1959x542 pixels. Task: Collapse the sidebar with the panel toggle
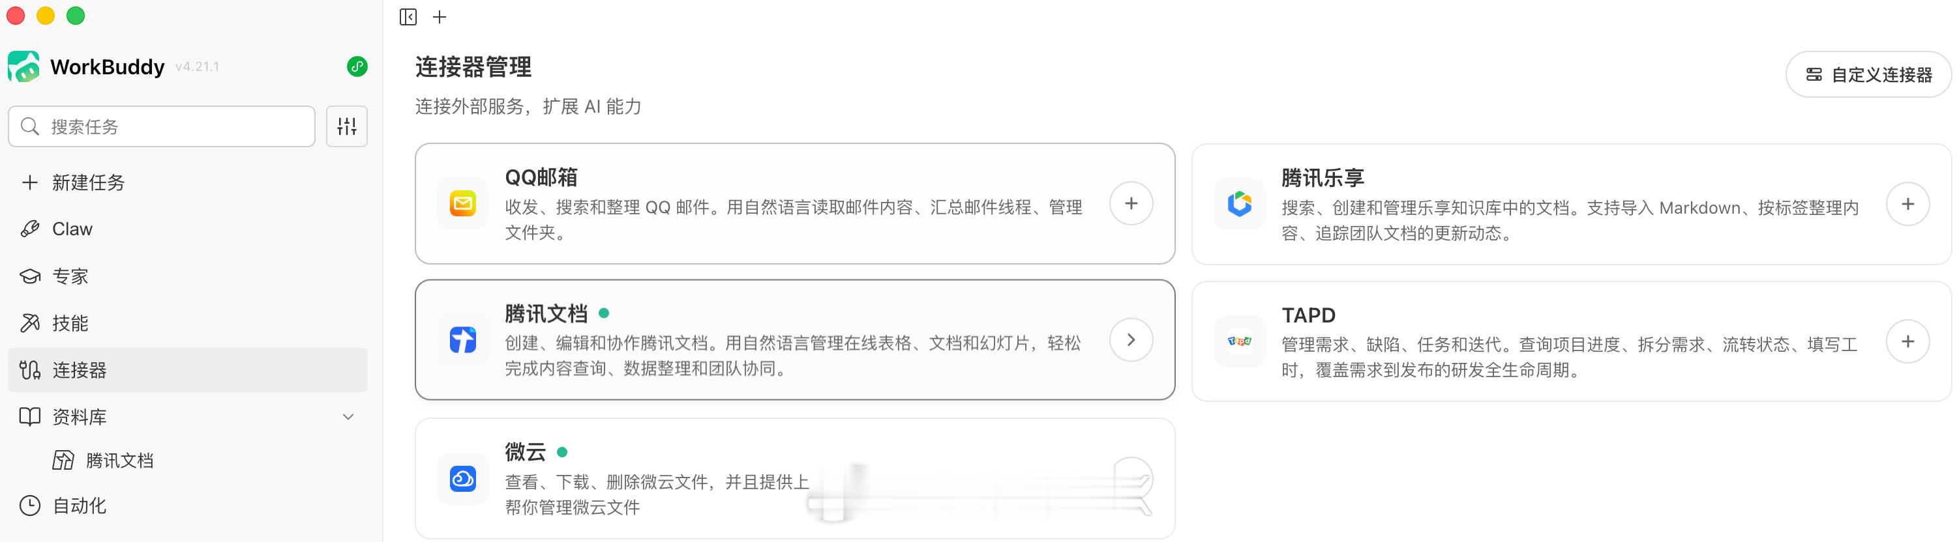point(408,16)
